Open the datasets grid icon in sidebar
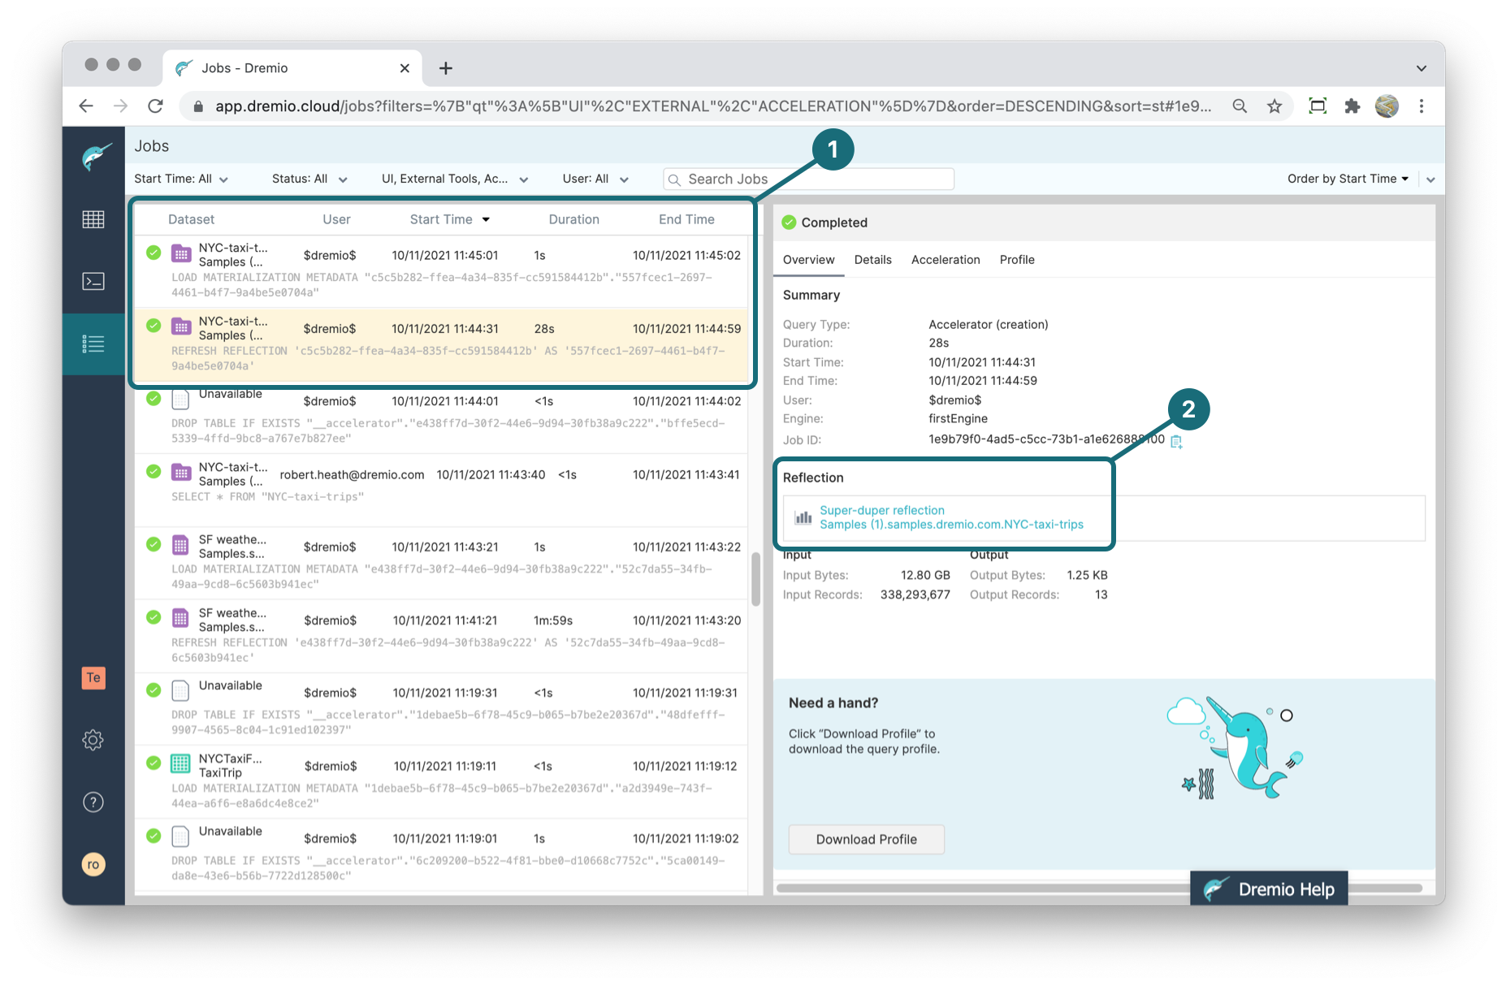Image resolution: width=1506 pixels, height=986 pixels. [93, 219]
